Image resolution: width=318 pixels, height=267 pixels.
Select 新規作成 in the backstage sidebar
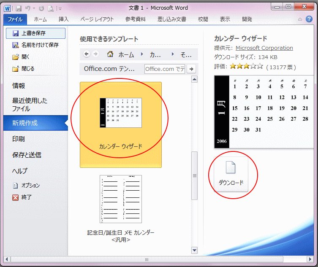pyautogui.click(x=36, y=123)
